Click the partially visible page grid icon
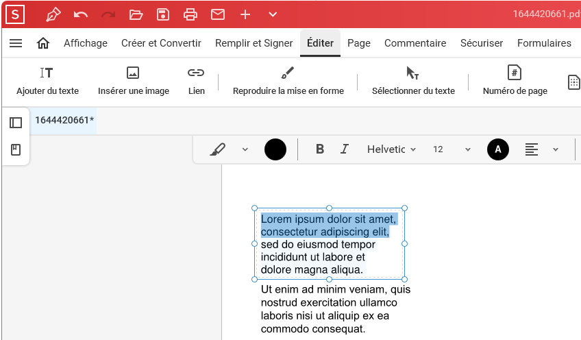This screenshot has height=340, width=581. click(x=574, y=82)
